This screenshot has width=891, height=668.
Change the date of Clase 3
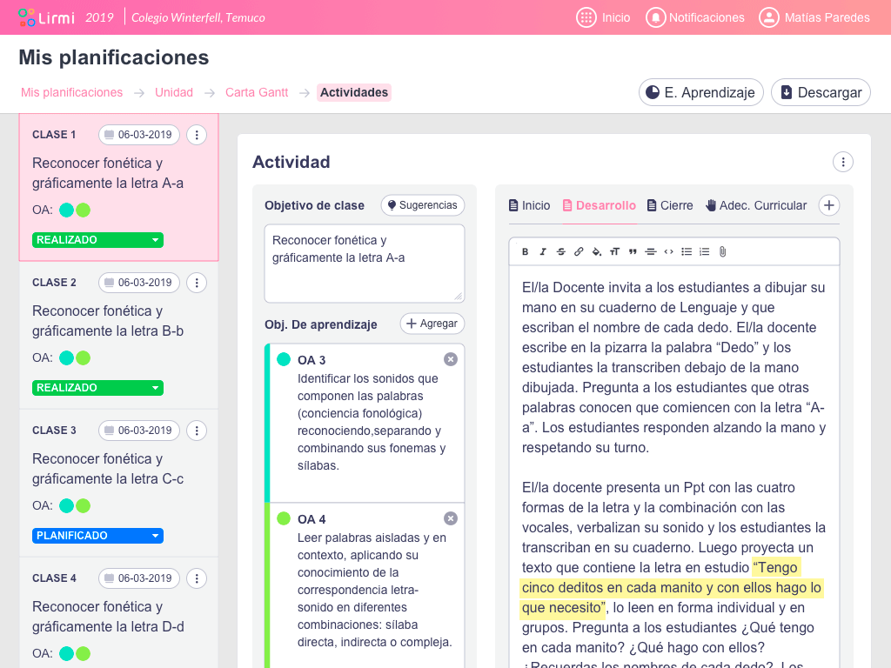(139, 431)
